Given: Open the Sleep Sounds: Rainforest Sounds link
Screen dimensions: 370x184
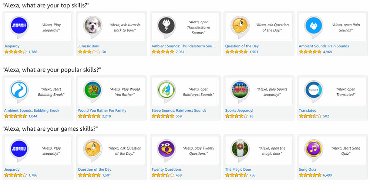Looking at the screenshot, I should pos(179,110).
